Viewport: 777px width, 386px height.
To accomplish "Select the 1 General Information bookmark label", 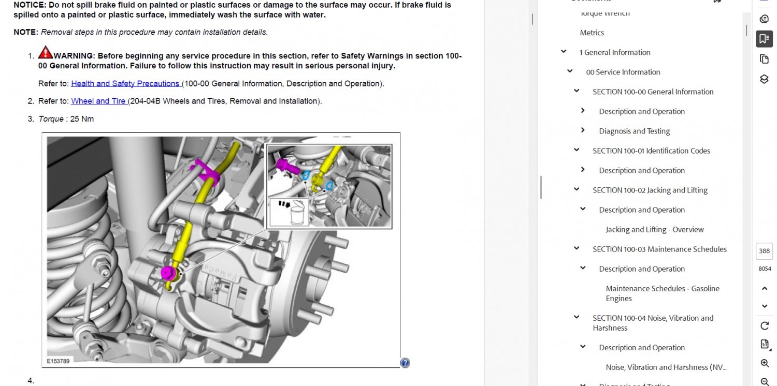I will [x=615, y=52].
